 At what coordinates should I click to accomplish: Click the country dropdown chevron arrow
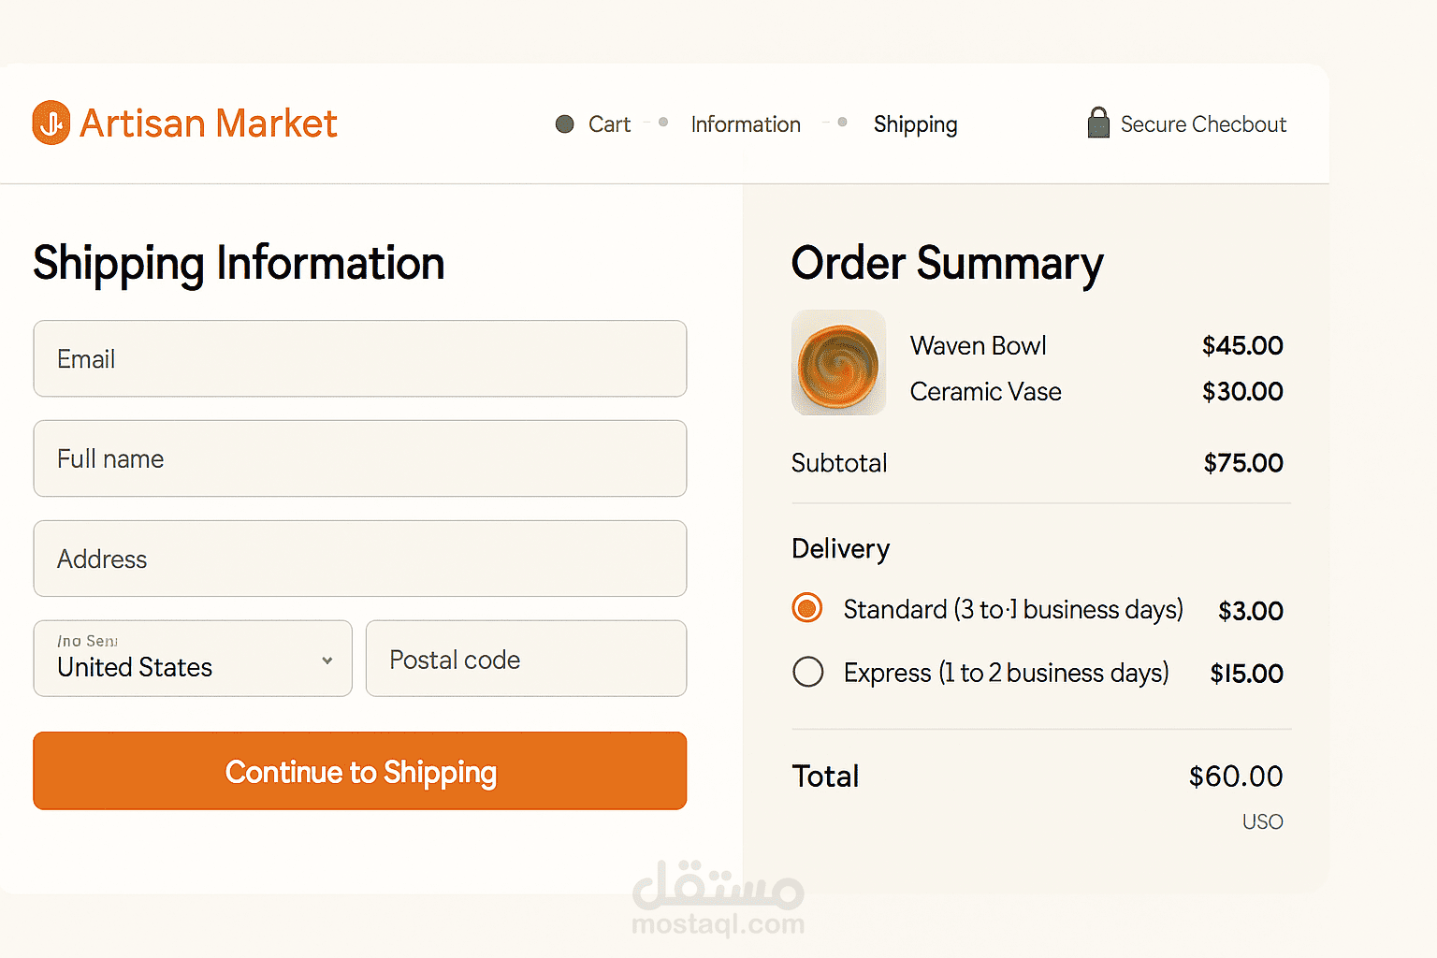point(327,660)
